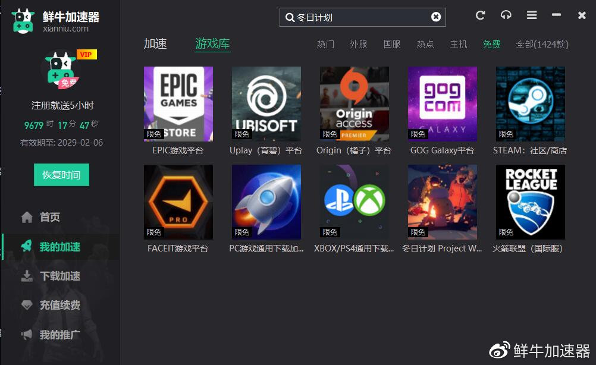The width and height of the screenshot is (596, 365).
Task: Click the search field containing 冬日计划
Action: (x=362, y=17)
